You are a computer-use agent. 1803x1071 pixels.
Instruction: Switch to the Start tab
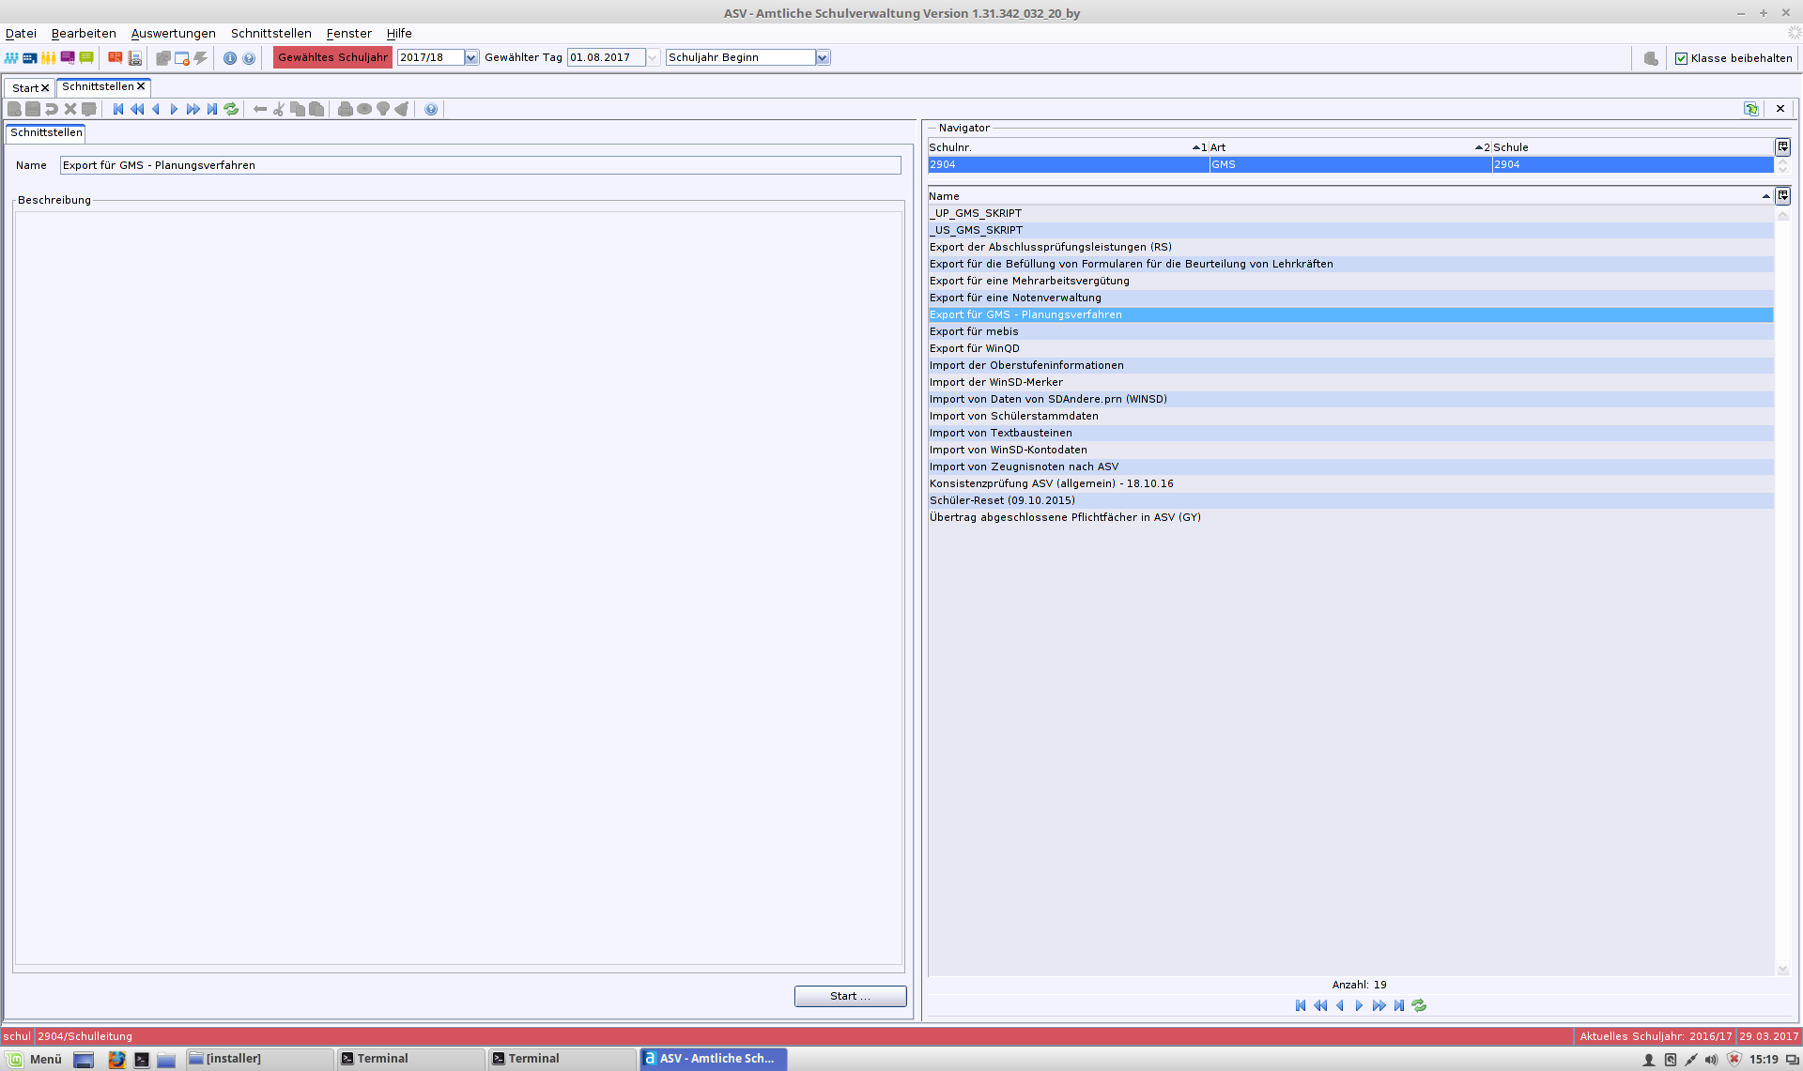coord(24,87)
